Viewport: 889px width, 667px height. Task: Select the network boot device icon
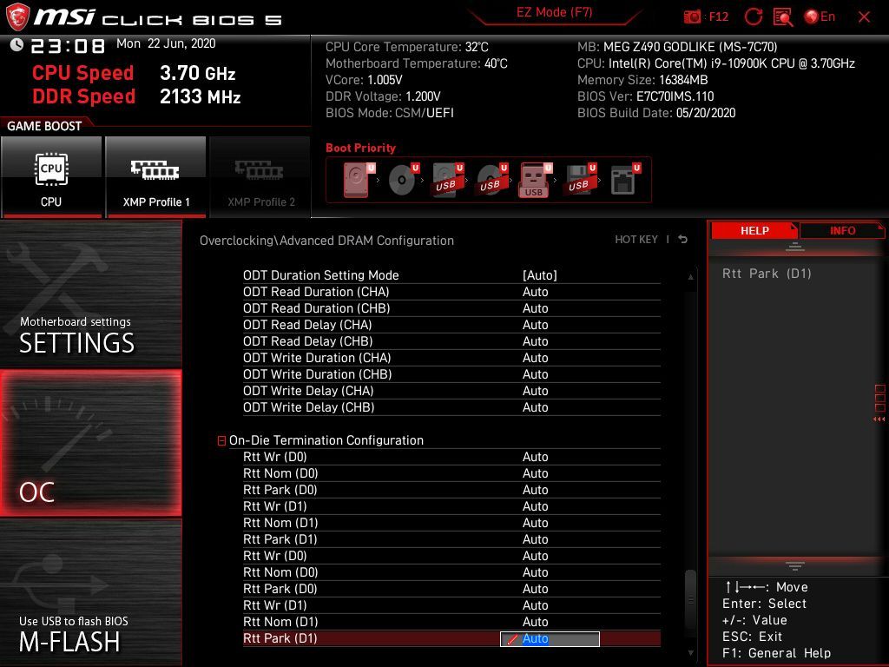tap(625, 180)
